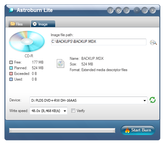Click the 'Image file path:' label
This screenshot has height=146, width=166.
pyautogui.click(x=62, y=35)
